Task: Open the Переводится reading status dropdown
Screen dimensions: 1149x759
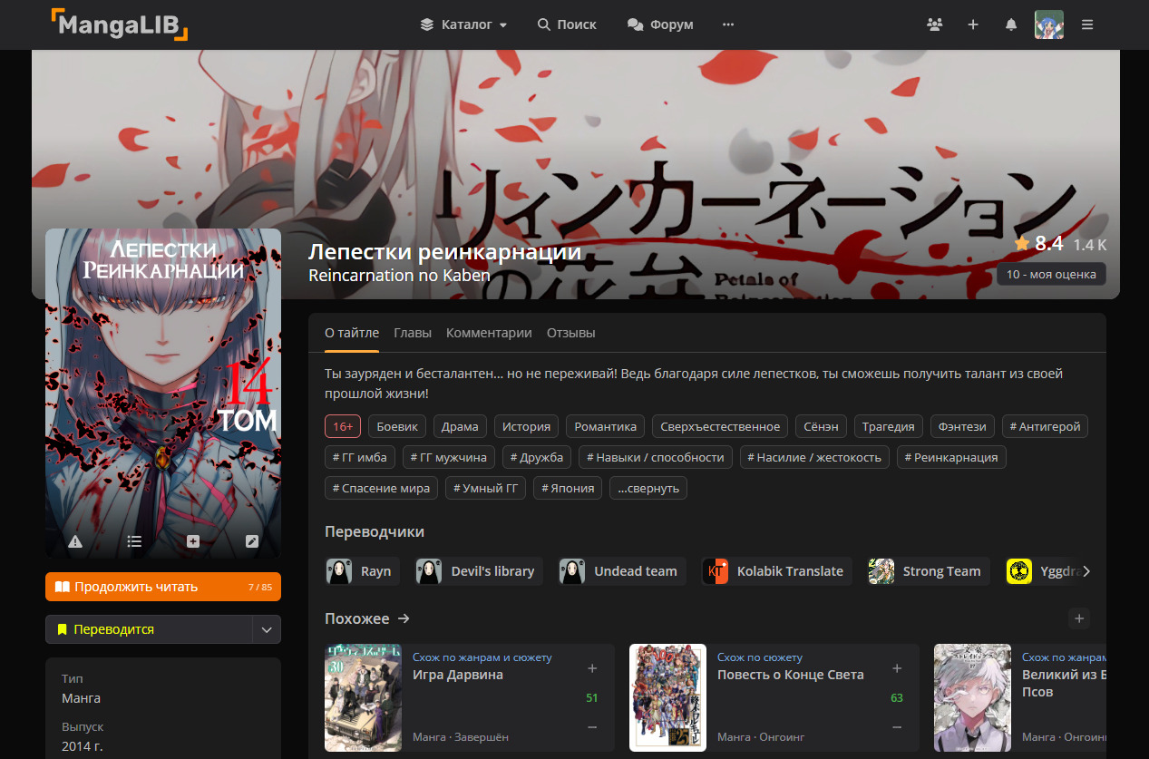Action: tap(266, 629)
